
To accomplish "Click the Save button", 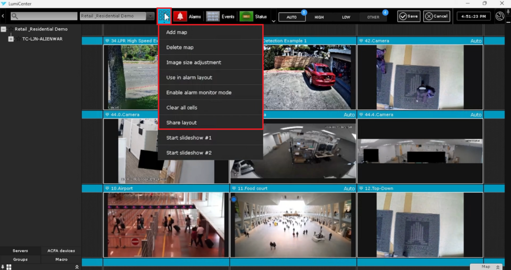I will 408,16.
